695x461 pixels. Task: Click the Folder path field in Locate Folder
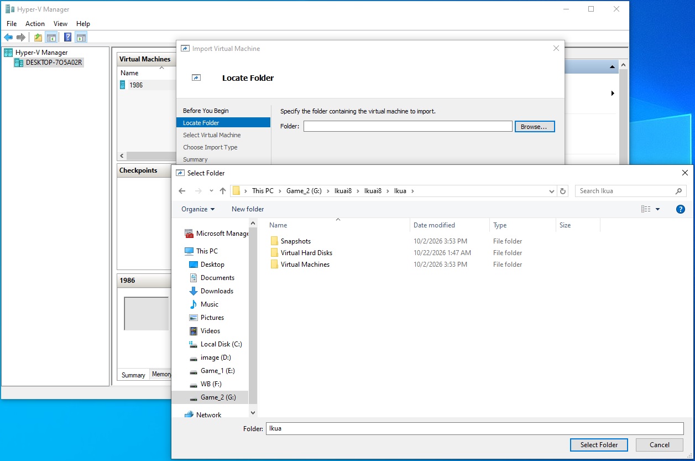pos(408,127)
